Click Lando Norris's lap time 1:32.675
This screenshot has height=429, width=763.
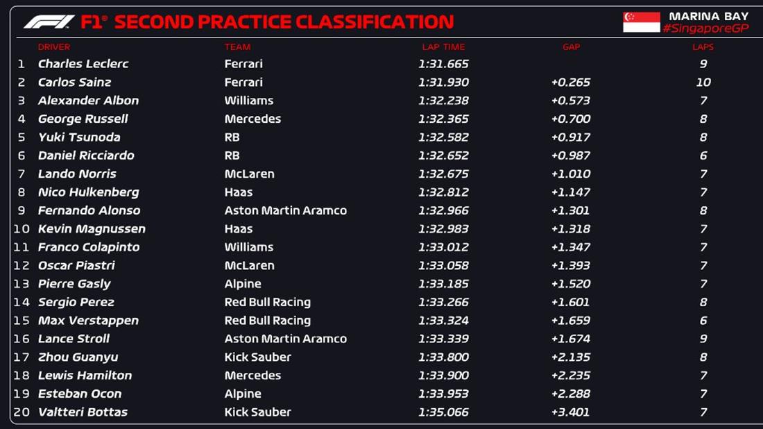pyautogui.click(x=443, y=174)
